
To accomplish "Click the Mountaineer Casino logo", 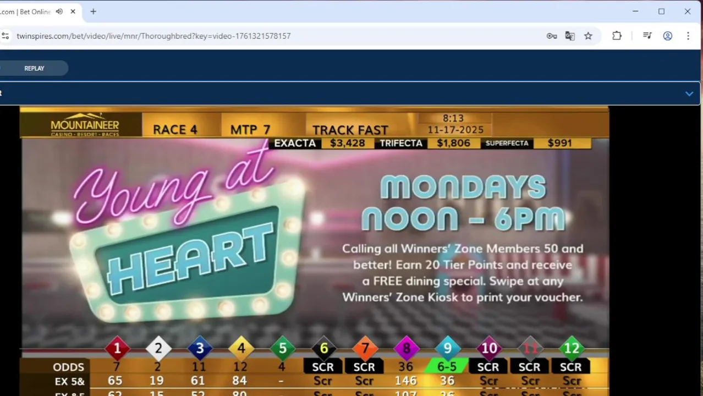I will pyautogui.click(x=85, y=125).
